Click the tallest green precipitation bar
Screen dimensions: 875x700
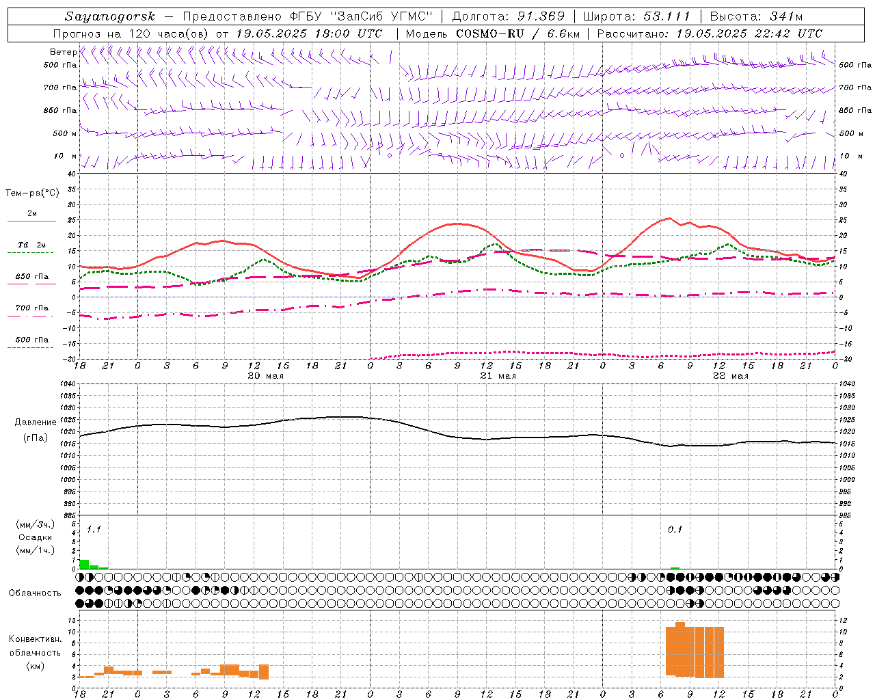click(84, 564)
